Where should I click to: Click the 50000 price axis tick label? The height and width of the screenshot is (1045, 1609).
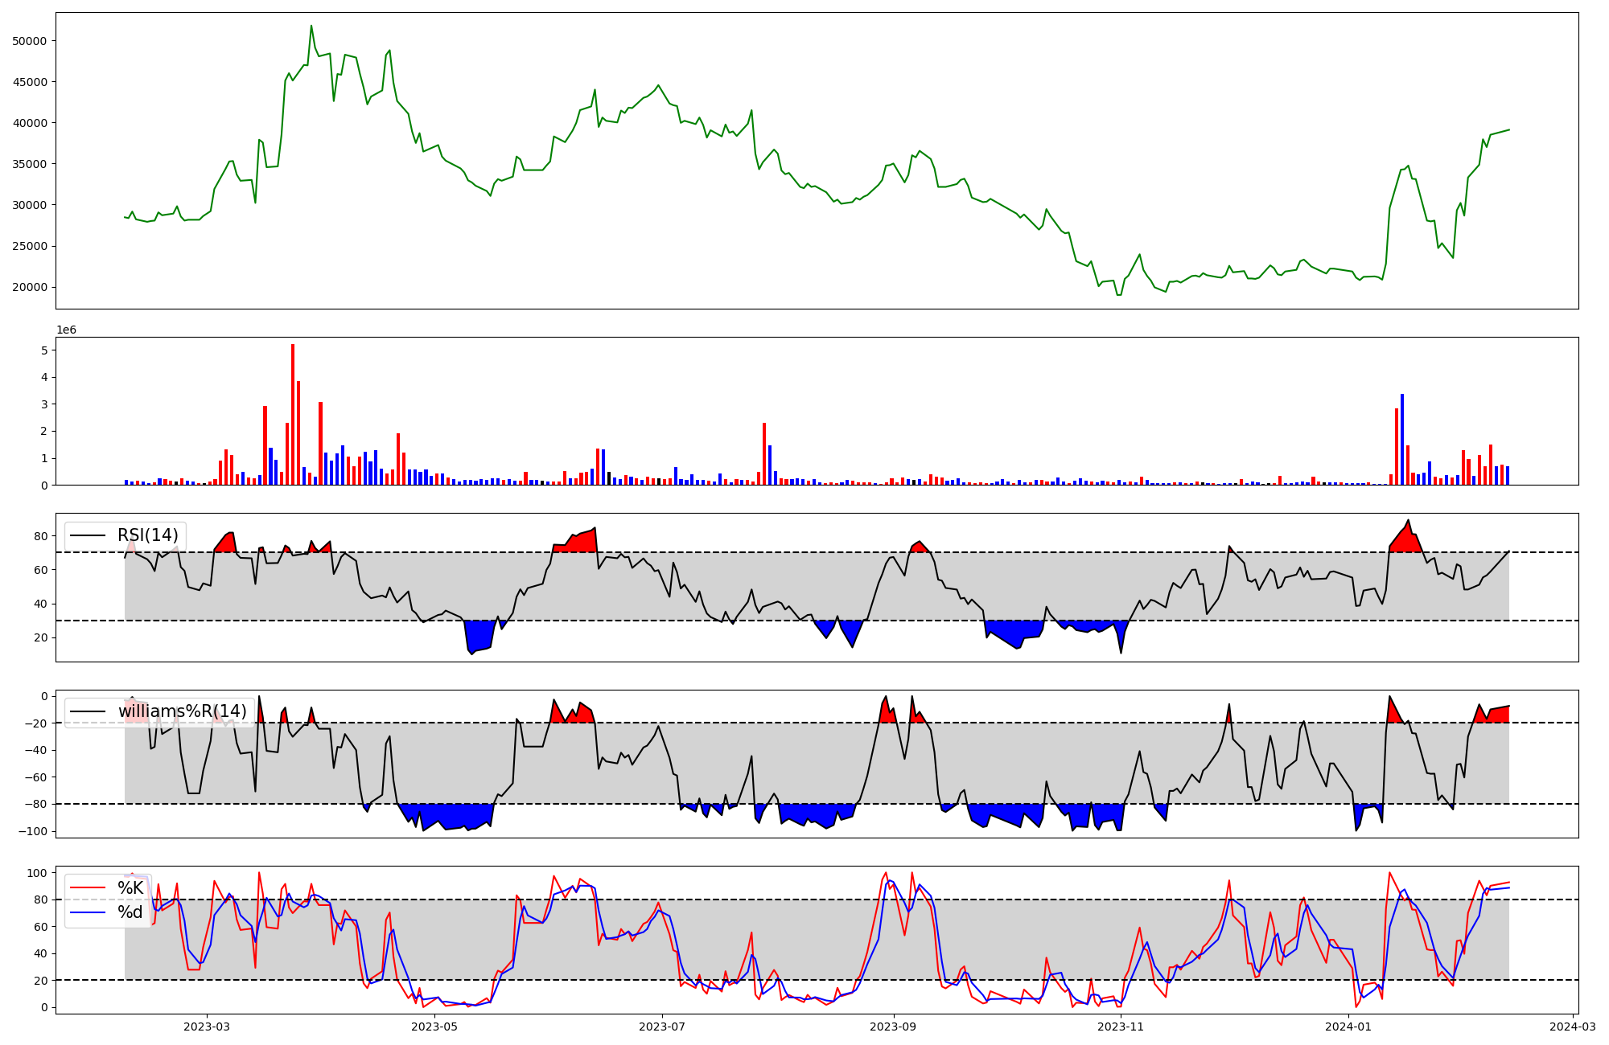[31, 41]
